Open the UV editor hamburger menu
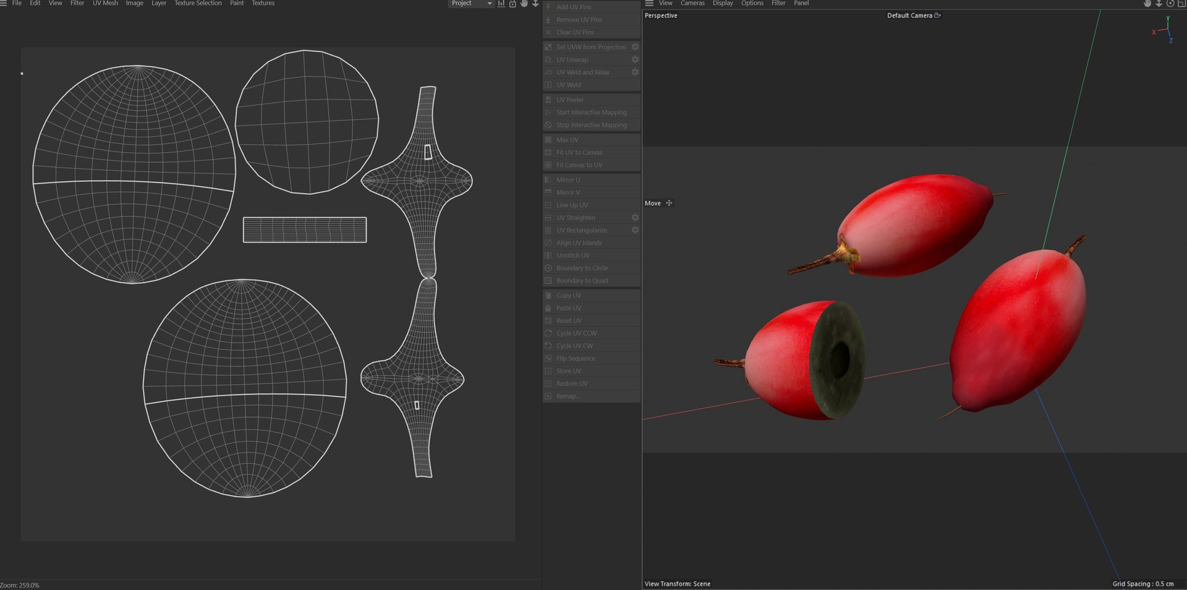 pos(3,3)
